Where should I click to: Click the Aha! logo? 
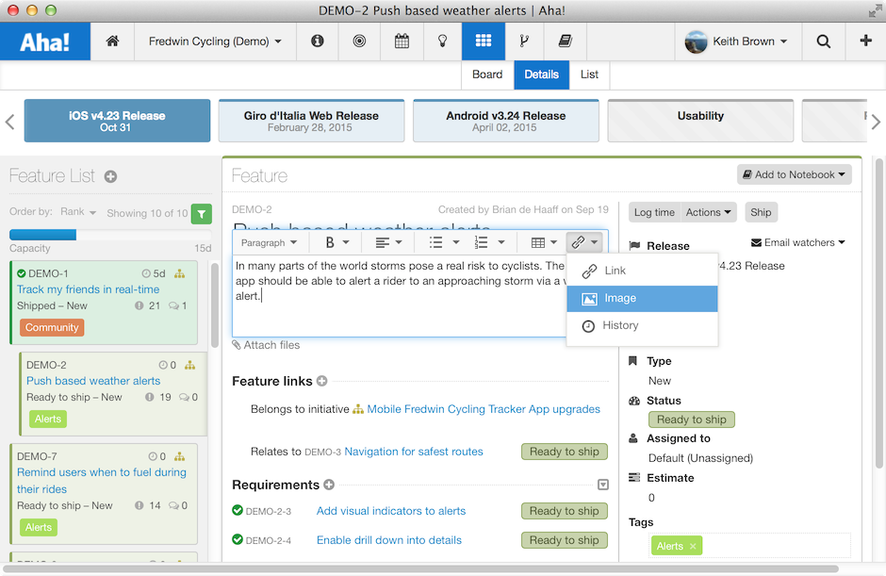tap(45, 41)
